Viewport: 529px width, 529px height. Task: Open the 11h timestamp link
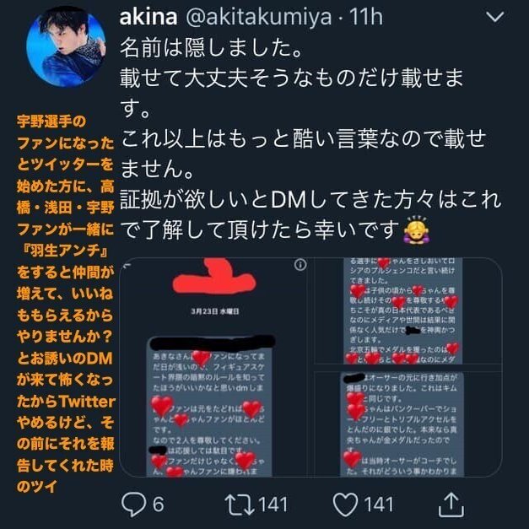(366, 17)
